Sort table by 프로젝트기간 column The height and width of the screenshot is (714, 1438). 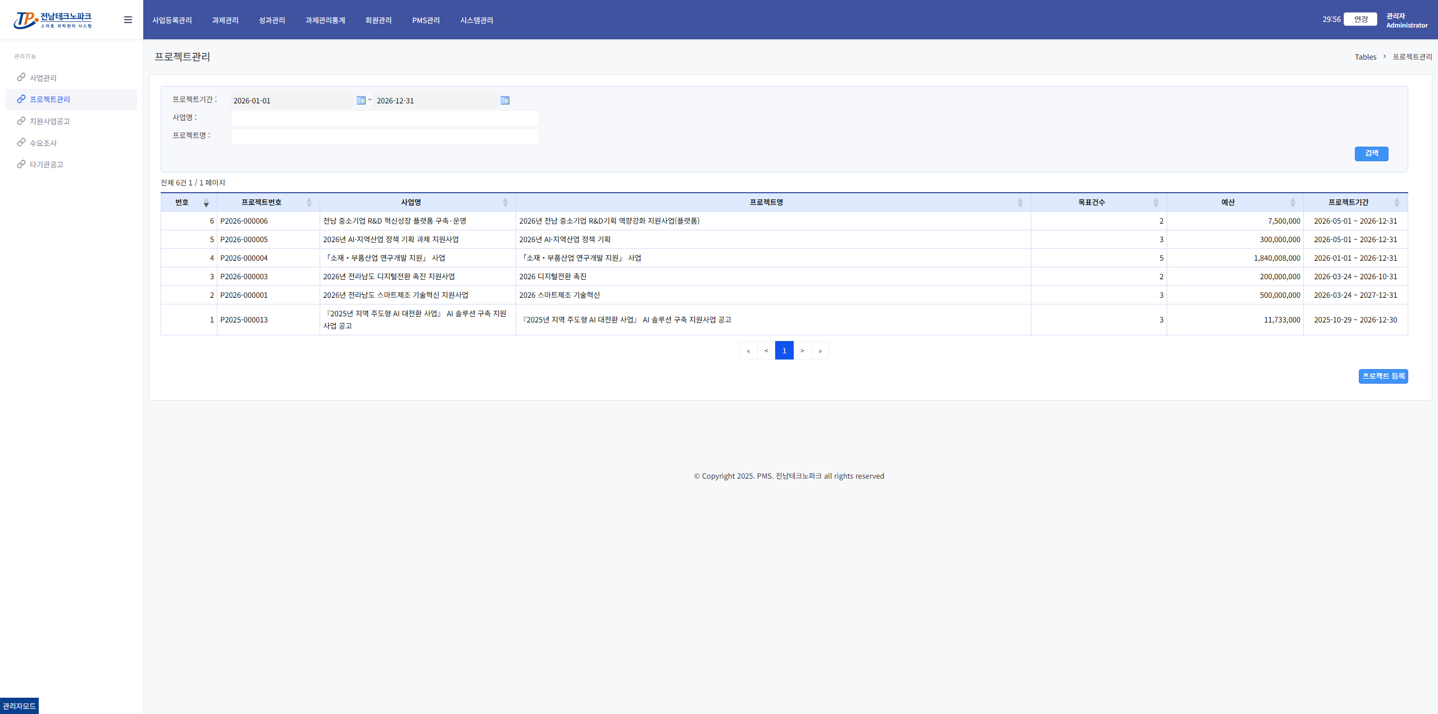pos(1396,202)
